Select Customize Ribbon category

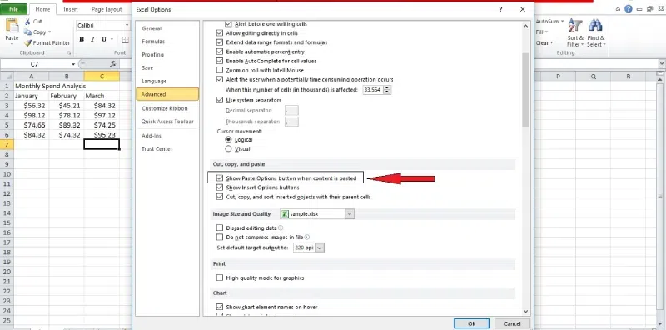(167, 108)
